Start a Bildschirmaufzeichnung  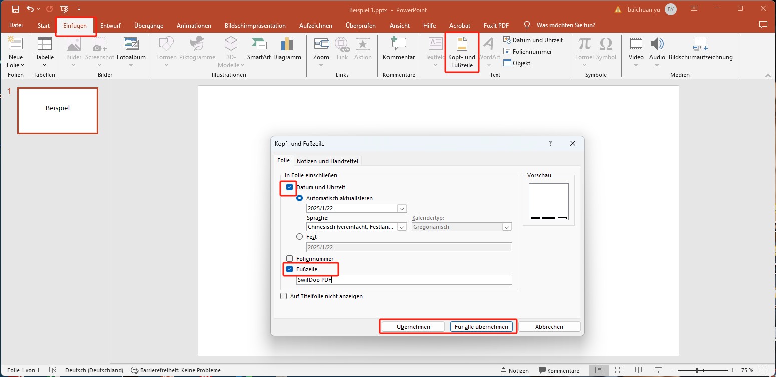(700, 49)
